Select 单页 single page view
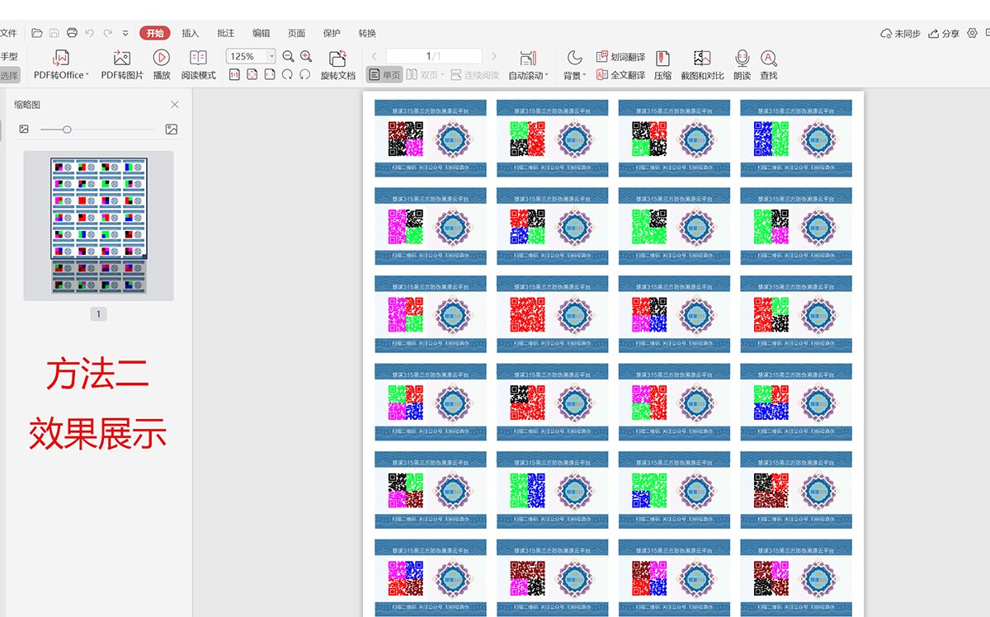The width and height of the screenshot is (990, 617). point(384,75)
